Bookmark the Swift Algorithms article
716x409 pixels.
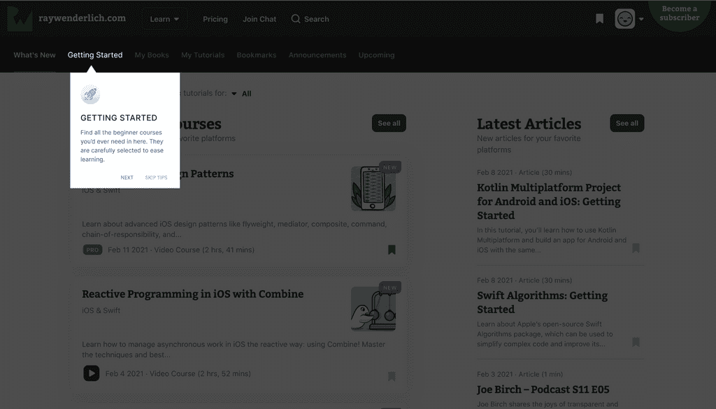coord(636,342)
